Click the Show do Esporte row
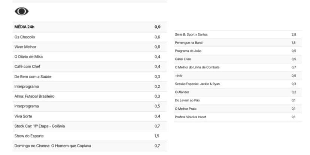This screenshot has width=310, height=155. click(x=89, y=136)
